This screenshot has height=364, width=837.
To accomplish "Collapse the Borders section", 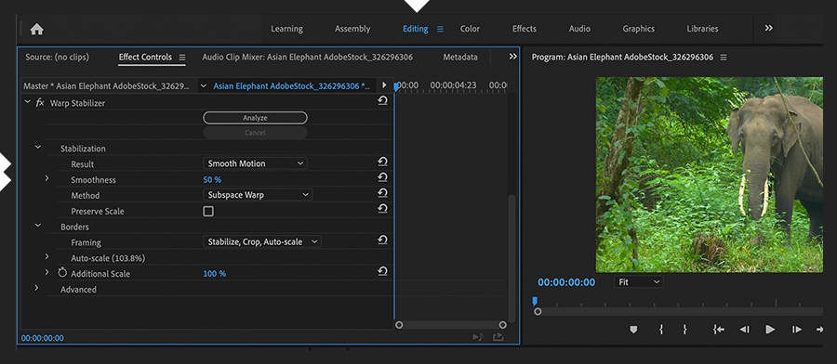I will (38, 226).
